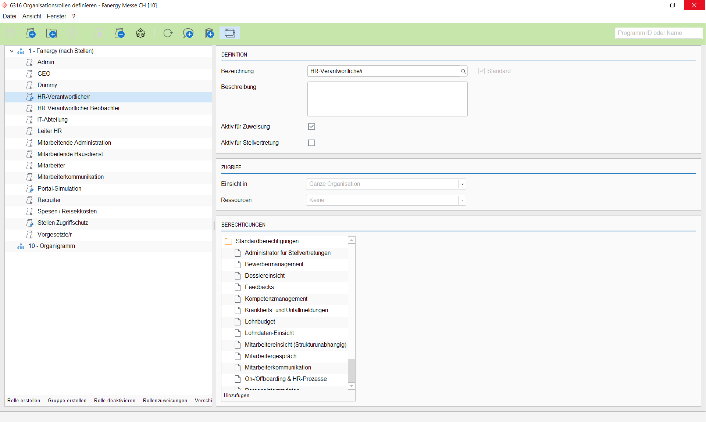Click the Rollenzuweisungen button at the bottom
This screenshot has width=706, height=422.
click(165, 400)
